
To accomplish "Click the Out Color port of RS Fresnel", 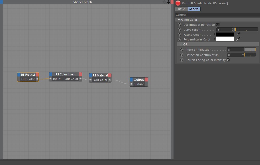I will click(x=37, y=79).
